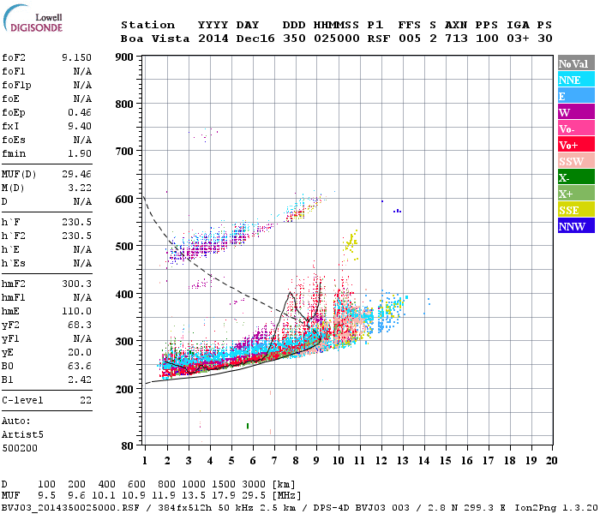The height and width of the screenshot is (514, 600).
Task: Select the E legend swatch
Action: click(x=576, y=96)
